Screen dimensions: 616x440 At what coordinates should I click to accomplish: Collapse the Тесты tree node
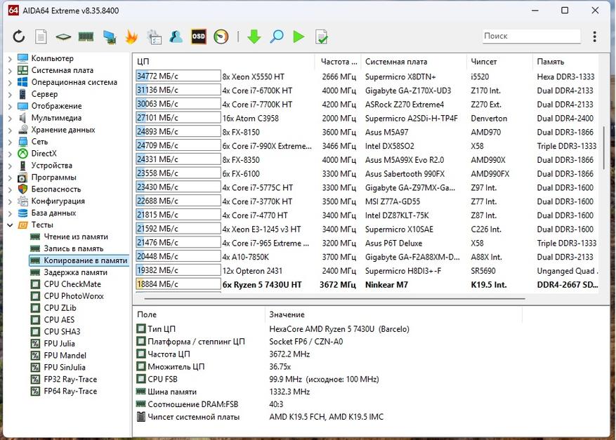(11, 225)
